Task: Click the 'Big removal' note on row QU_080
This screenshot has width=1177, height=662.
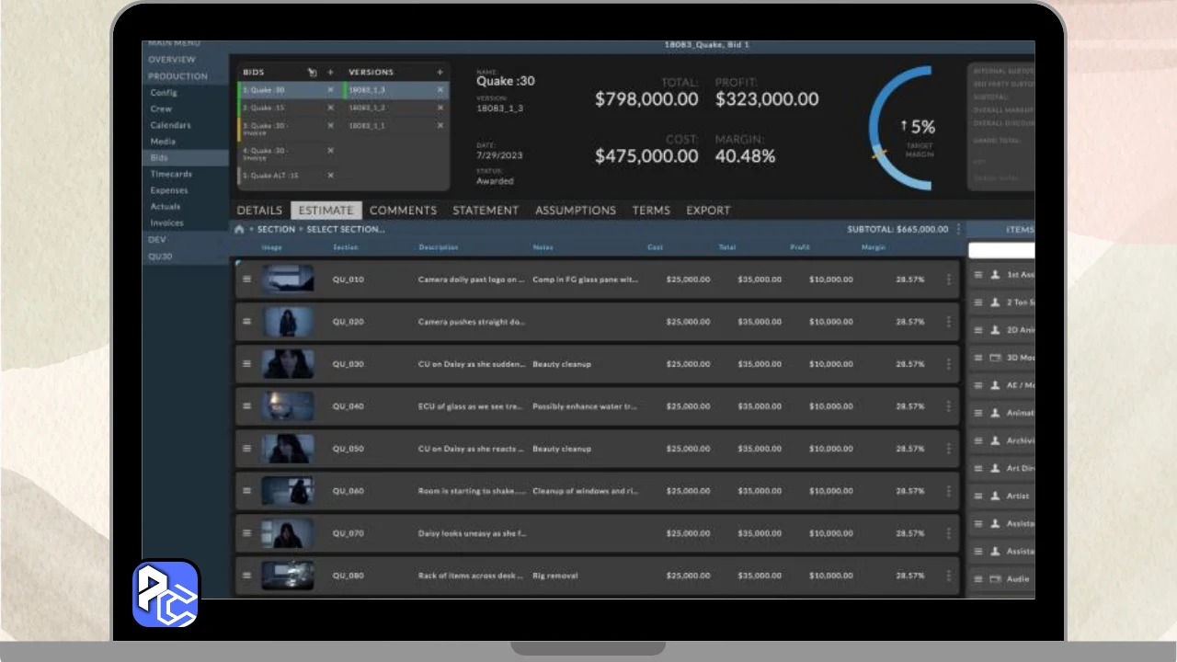Action: click(555, 576)
